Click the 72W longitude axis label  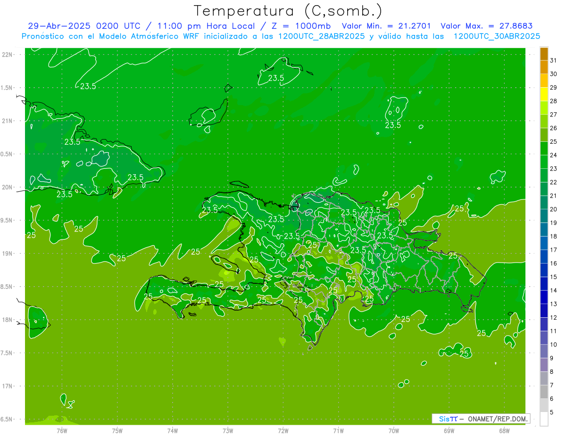coord(283,431)
